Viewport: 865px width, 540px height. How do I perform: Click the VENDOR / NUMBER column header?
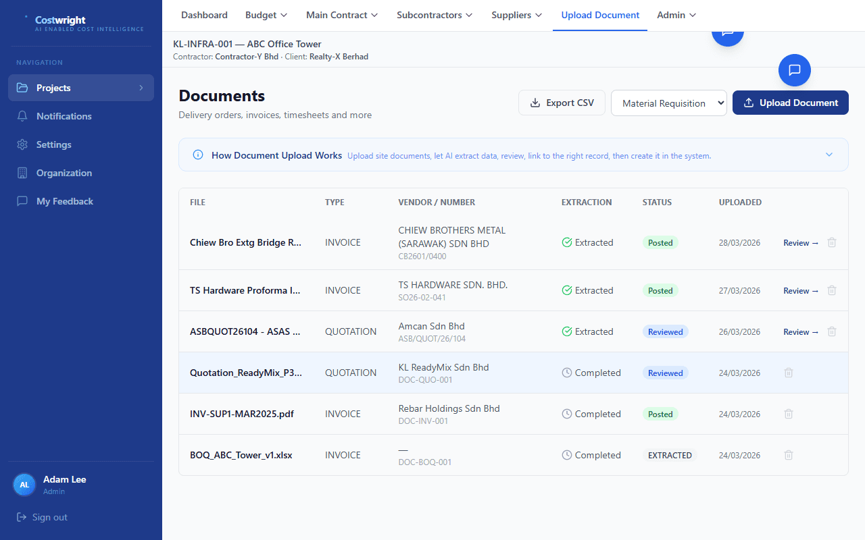pyautogui.click(x=437, y=202)
